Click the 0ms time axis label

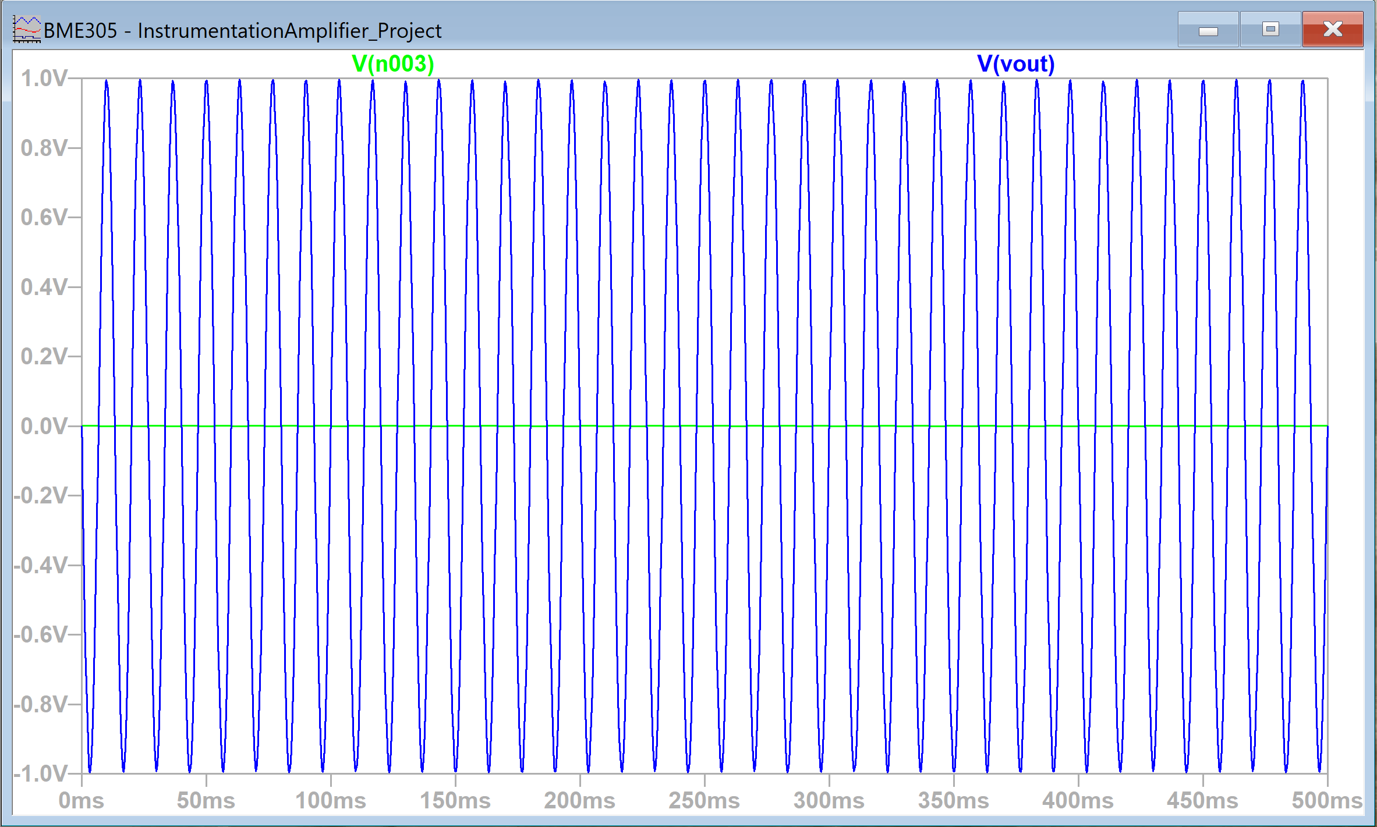[x=82, y=800]
